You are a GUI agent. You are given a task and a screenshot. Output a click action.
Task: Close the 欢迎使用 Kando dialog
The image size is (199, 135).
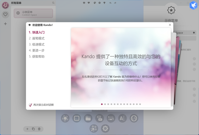click(x=170, y=25)
